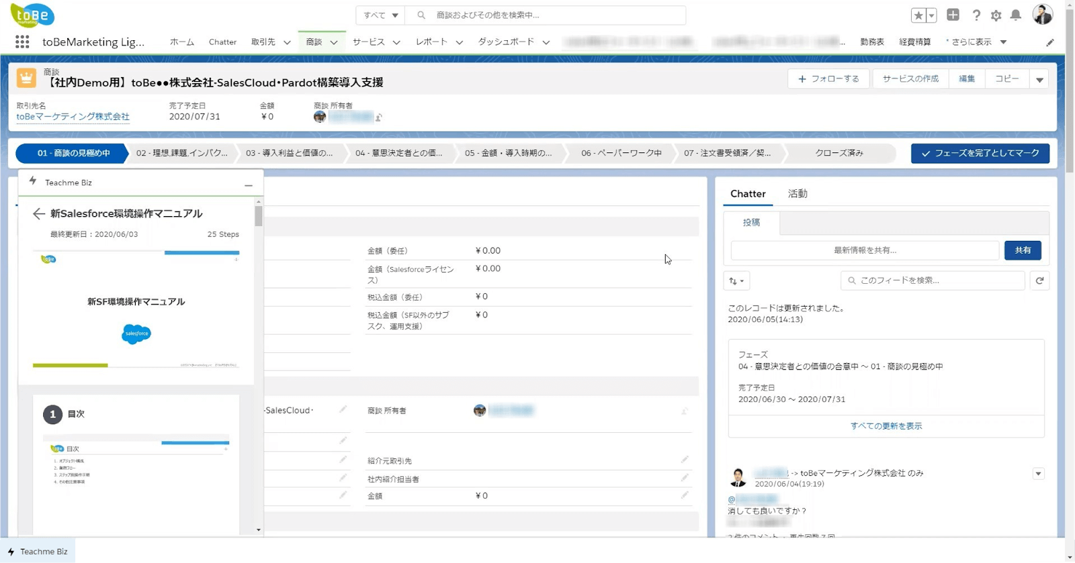The image size is (1075, 563).
Task: Open 勤務表 tab
Action: (872, 42)
